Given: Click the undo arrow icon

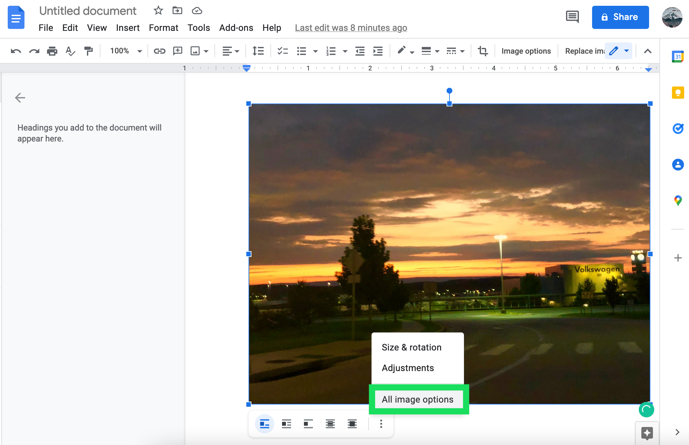Looking at the screenshot, I should coord(16,51).
